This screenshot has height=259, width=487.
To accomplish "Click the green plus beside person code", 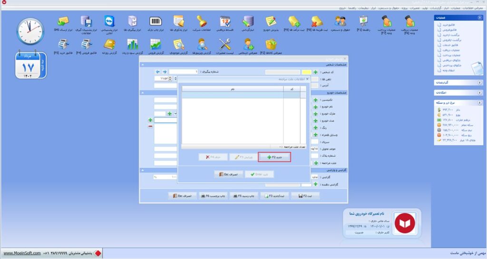I will pos(316,72).
